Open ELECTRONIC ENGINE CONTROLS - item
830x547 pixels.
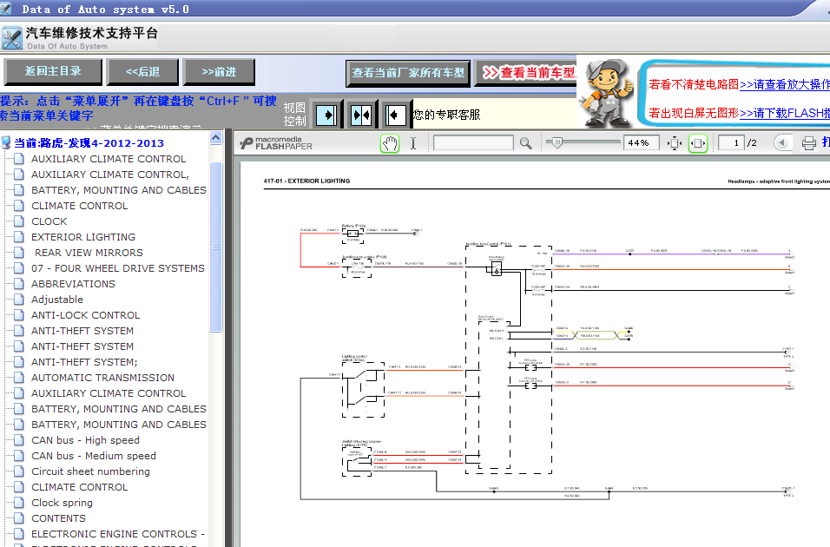pyautogui.click(x=117, y=534)
